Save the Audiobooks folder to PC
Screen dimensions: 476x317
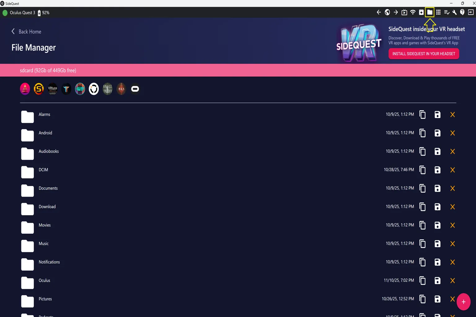pyautogui.click(x=438, y=151)
